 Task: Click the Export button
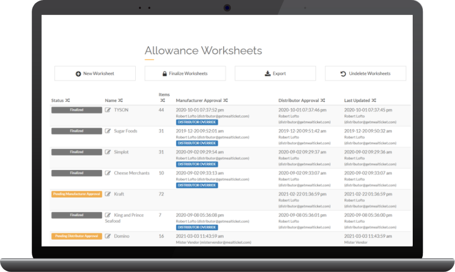click(x=275, y=73)
